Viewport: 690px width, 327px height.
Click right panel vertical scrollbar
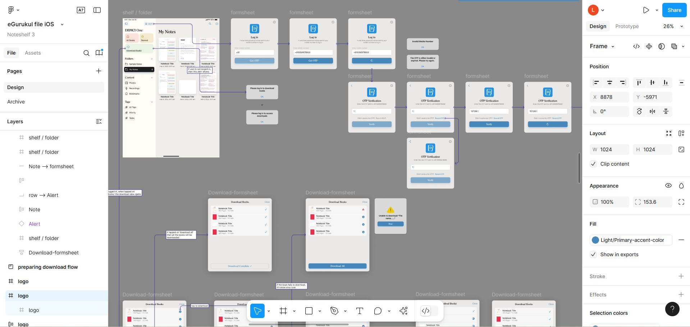(x=579, y=168)
